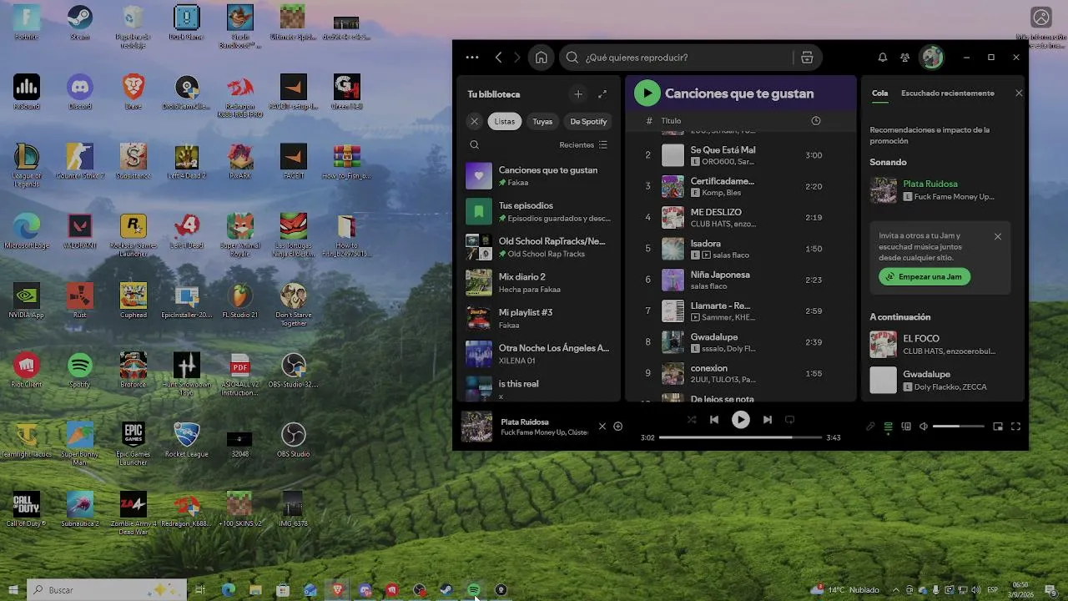This screenshot has height=601, width=1068.
Task: Click the Tu biblioteca header
Action: 494,94
